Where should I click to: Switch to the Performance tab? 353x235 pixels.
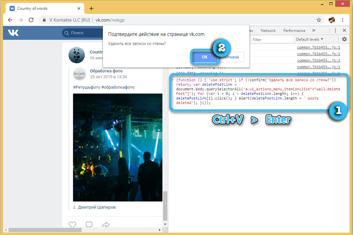pyautogui.click(x=294, y=31)
